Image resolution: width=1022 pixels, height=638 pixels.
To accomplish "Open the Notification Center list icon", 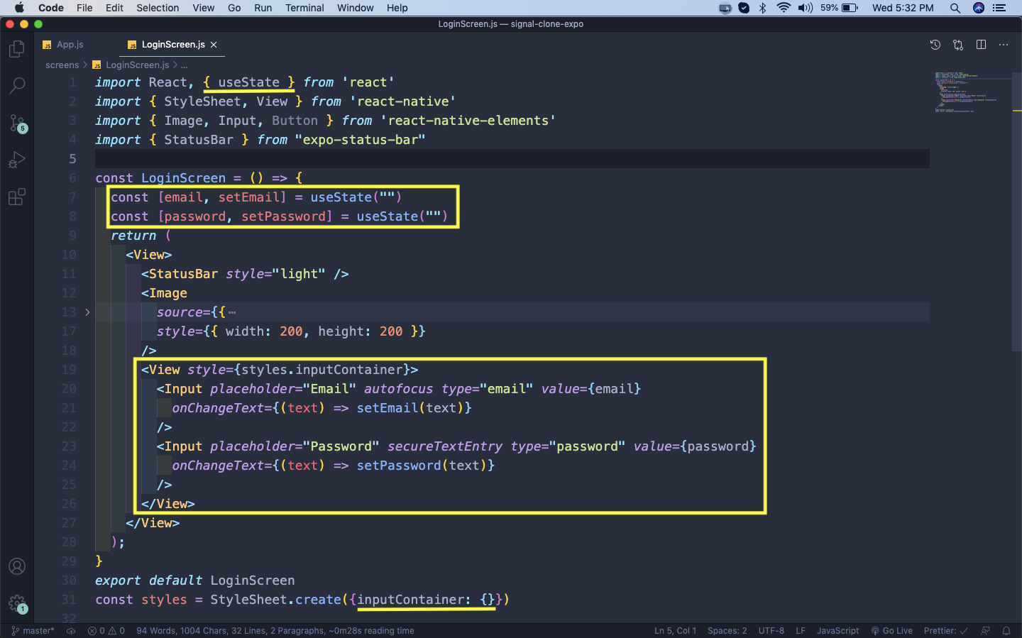I will point(1000,8).
